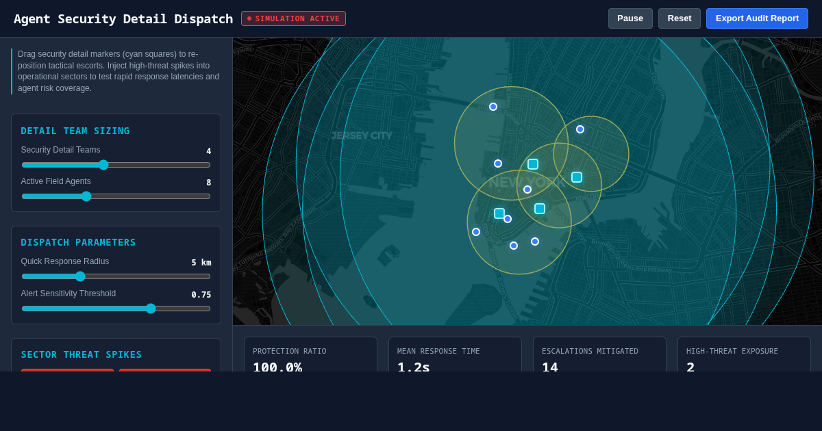Click the westernmost blue agent dot
This screenshot has width=822, height=431.
coord(476,232)
